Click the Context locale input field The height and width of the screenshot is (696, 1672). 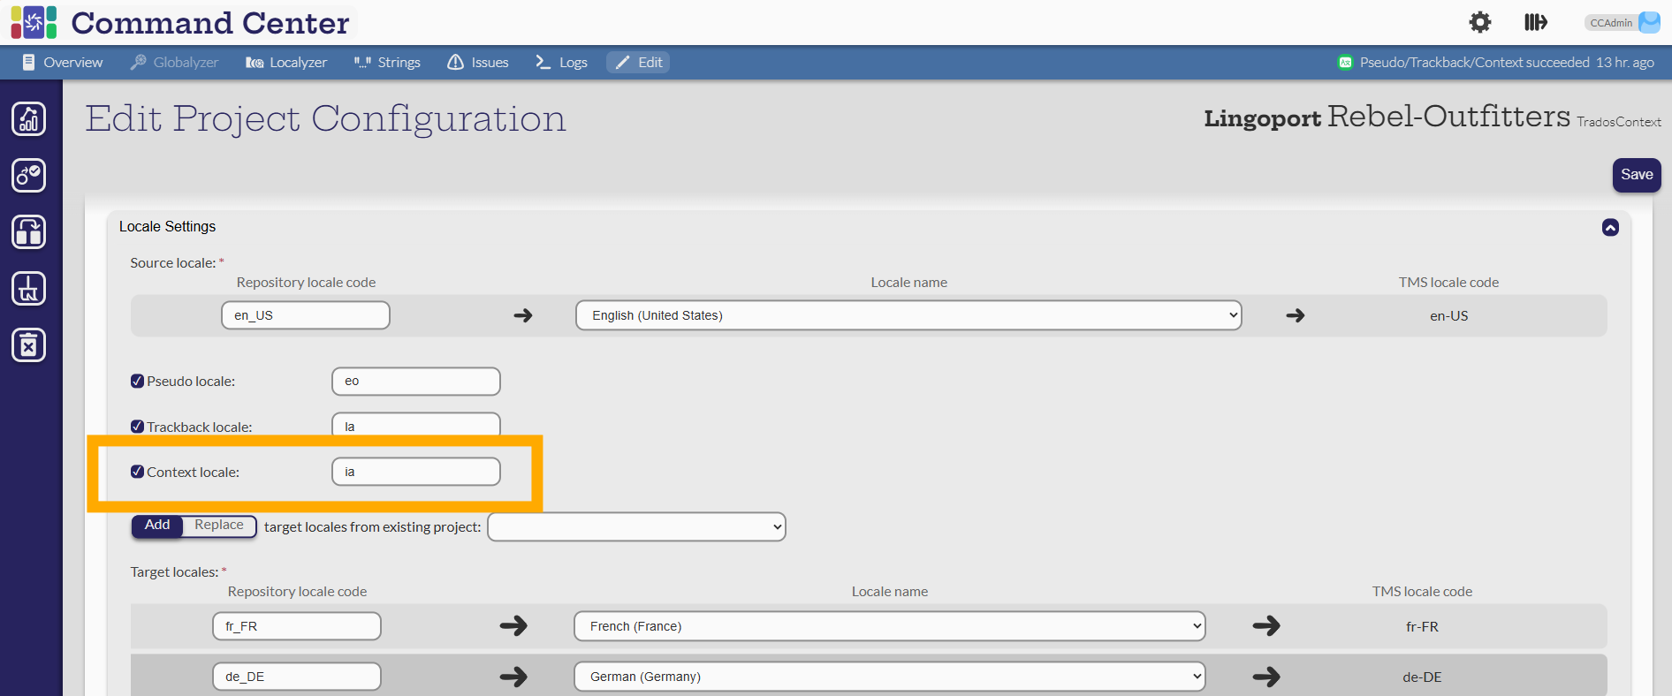coord(415,472)
